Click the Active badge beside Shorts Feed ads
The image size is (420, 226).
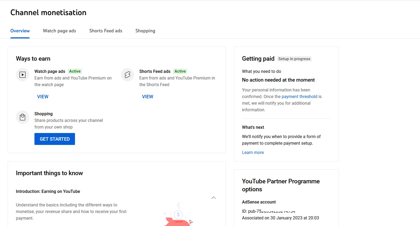180,71
